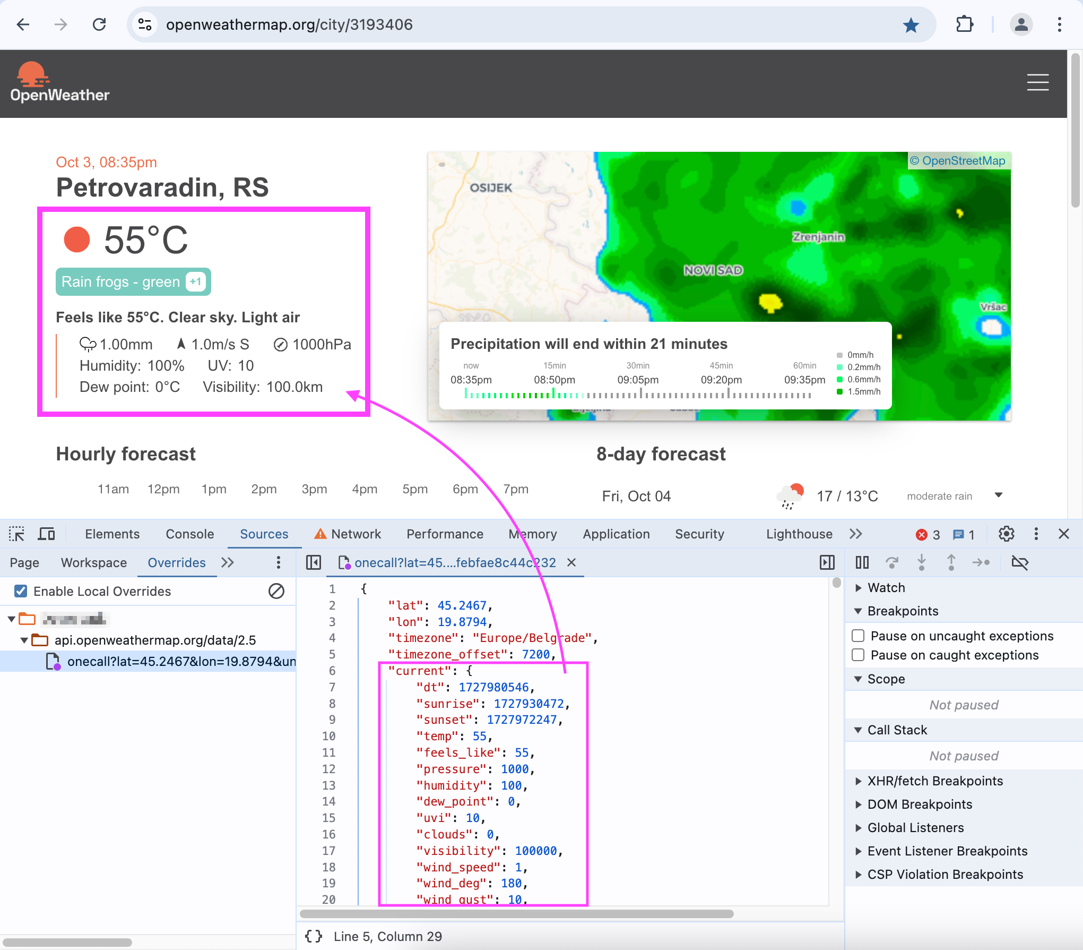Open the Sources navigator more-options menu
The height and width of the screenshot is (950, 1083).
coord(278,563)
